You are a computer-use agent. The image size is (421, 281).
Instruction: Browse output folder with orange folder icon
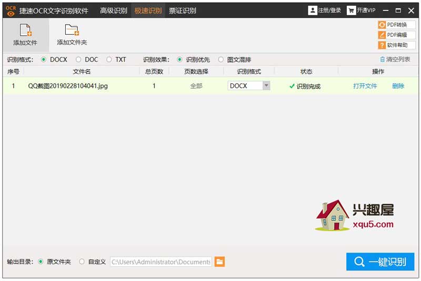coord(219,262)
